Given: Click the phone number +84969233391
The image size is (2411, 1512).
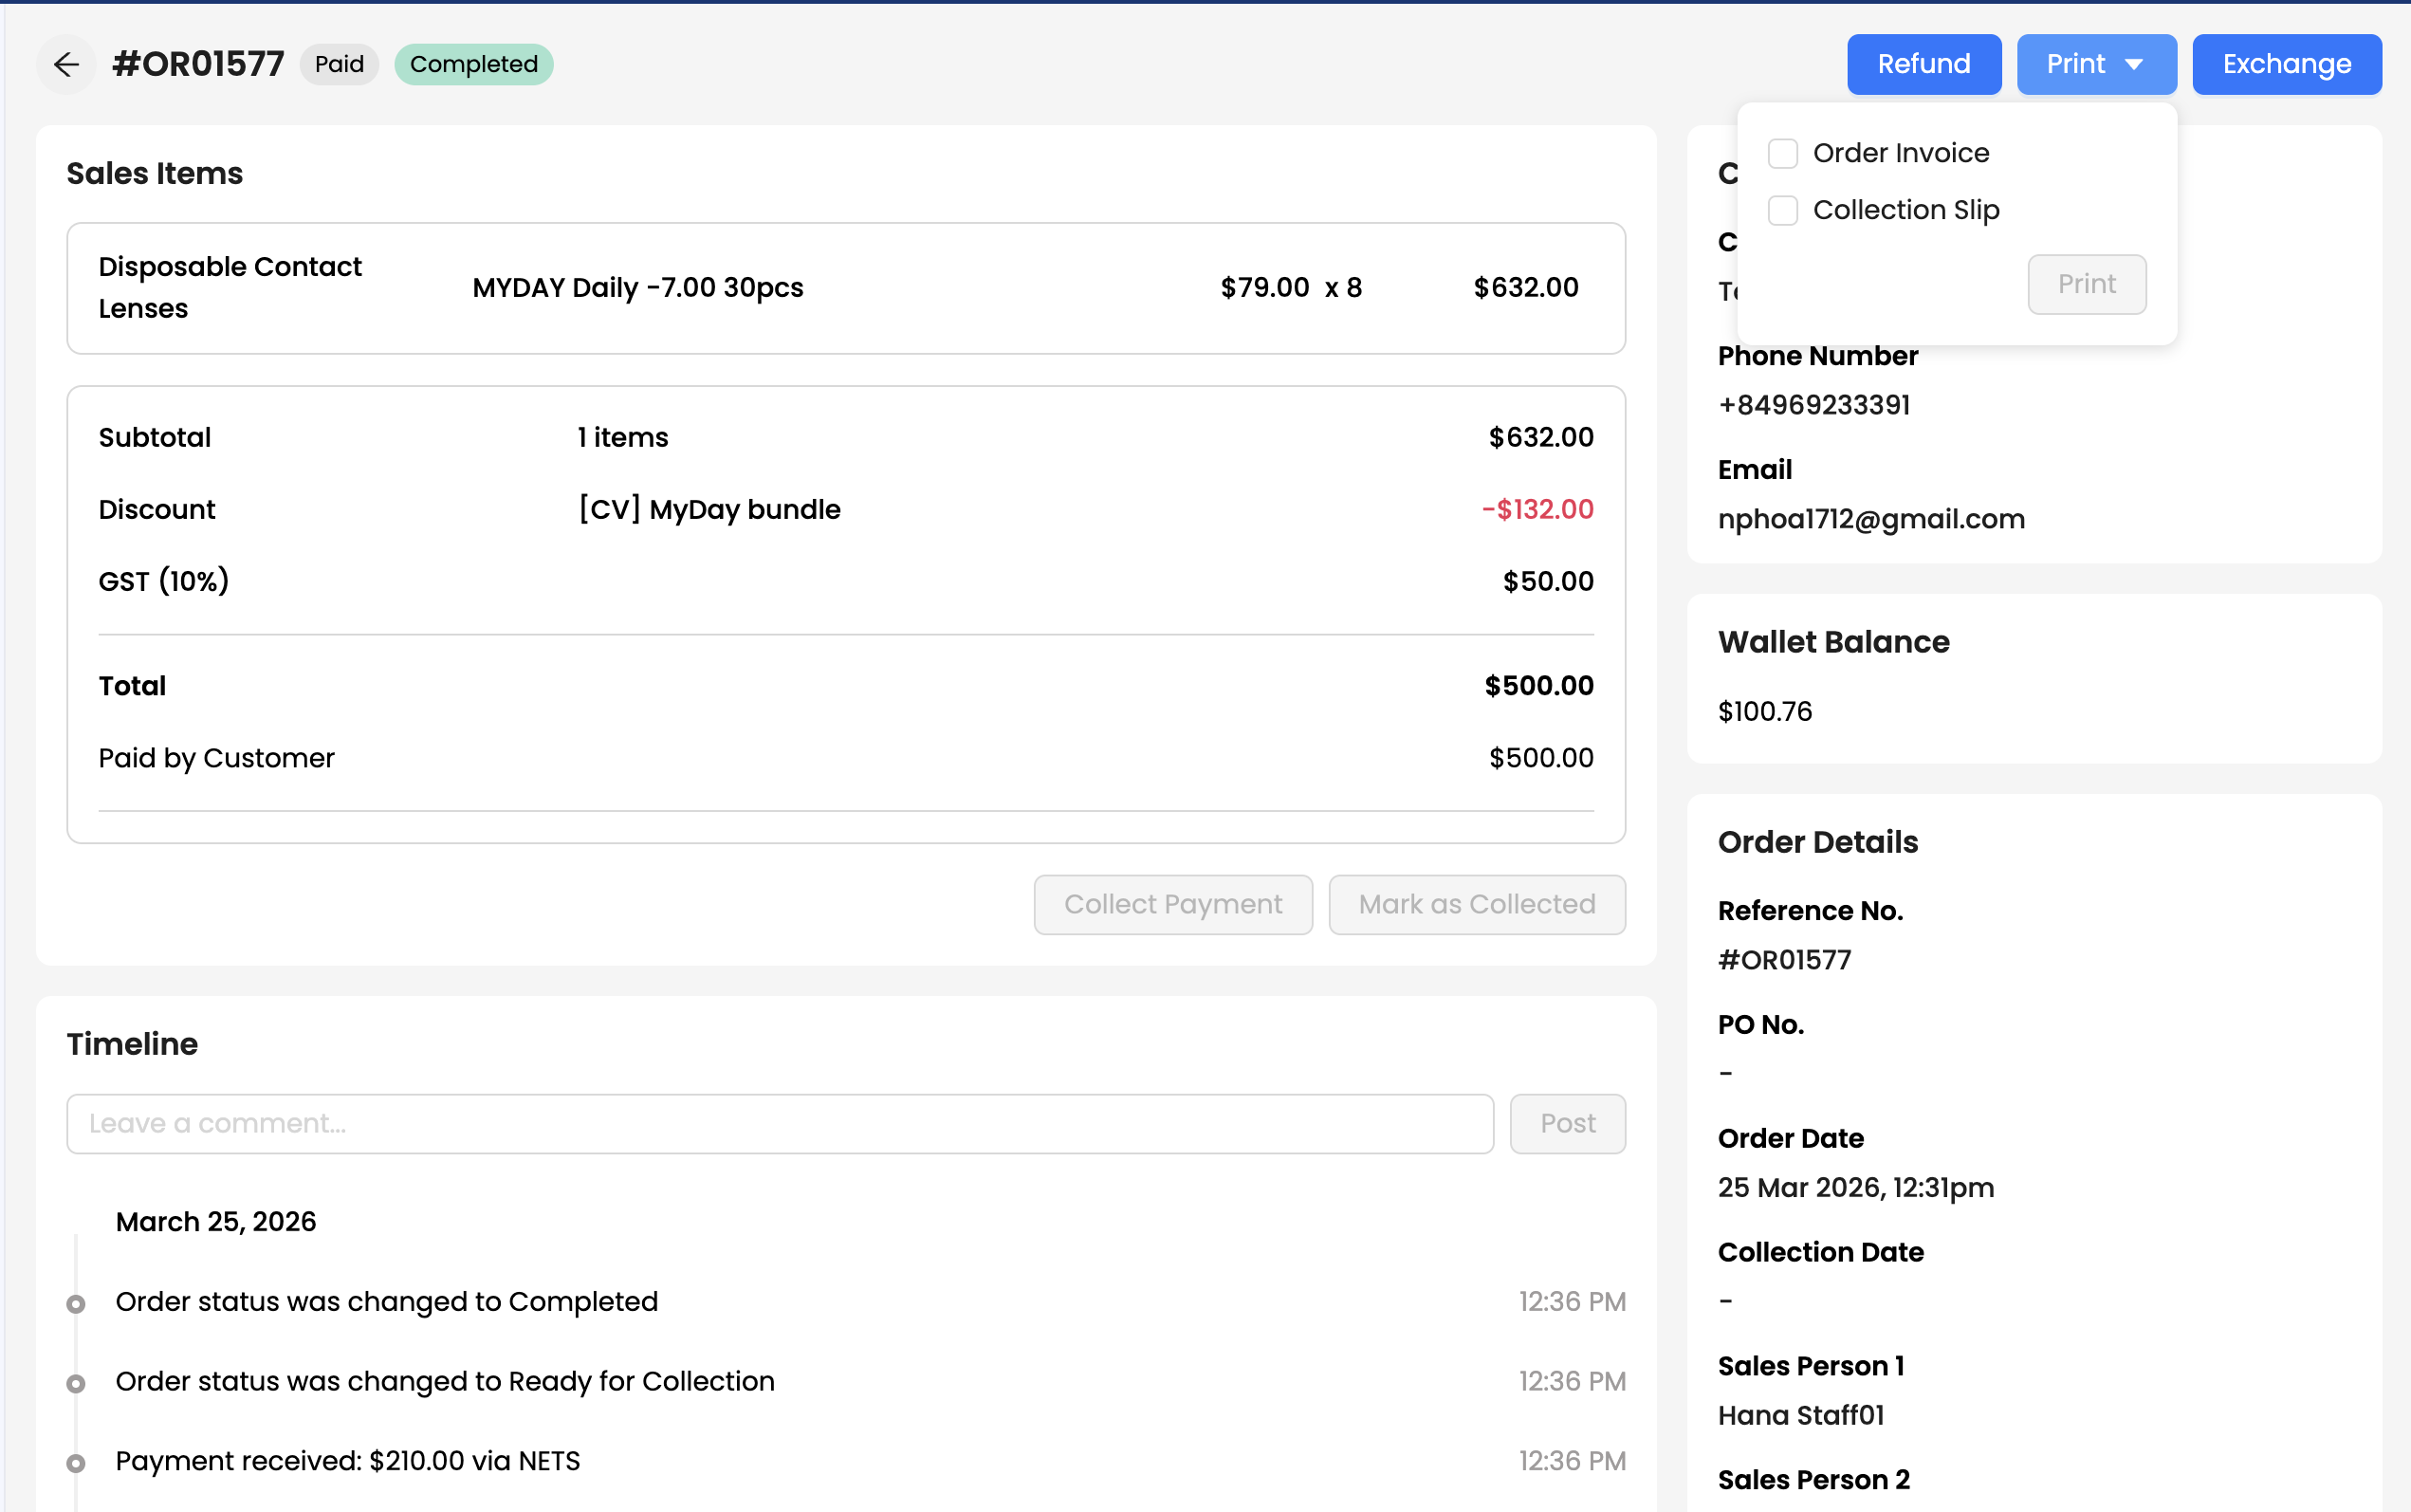Looking at the screenshot, I should click(1813, 405).
